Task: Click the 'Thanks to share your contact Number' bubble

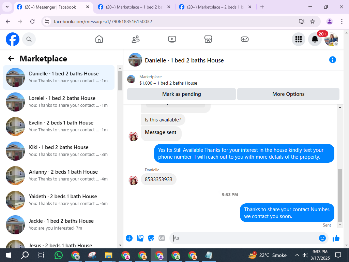Action: pos(287,213)
